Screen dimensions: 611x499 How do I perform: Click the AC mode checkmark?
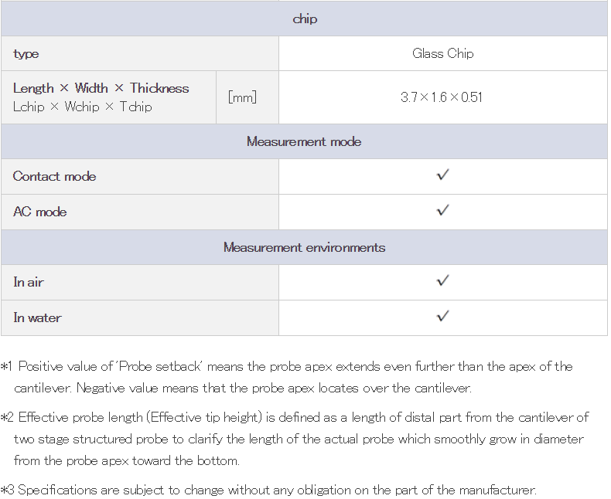coord(442,211)
